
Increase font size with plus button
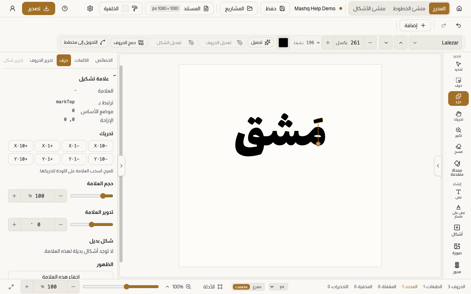(x=328, y=43)
